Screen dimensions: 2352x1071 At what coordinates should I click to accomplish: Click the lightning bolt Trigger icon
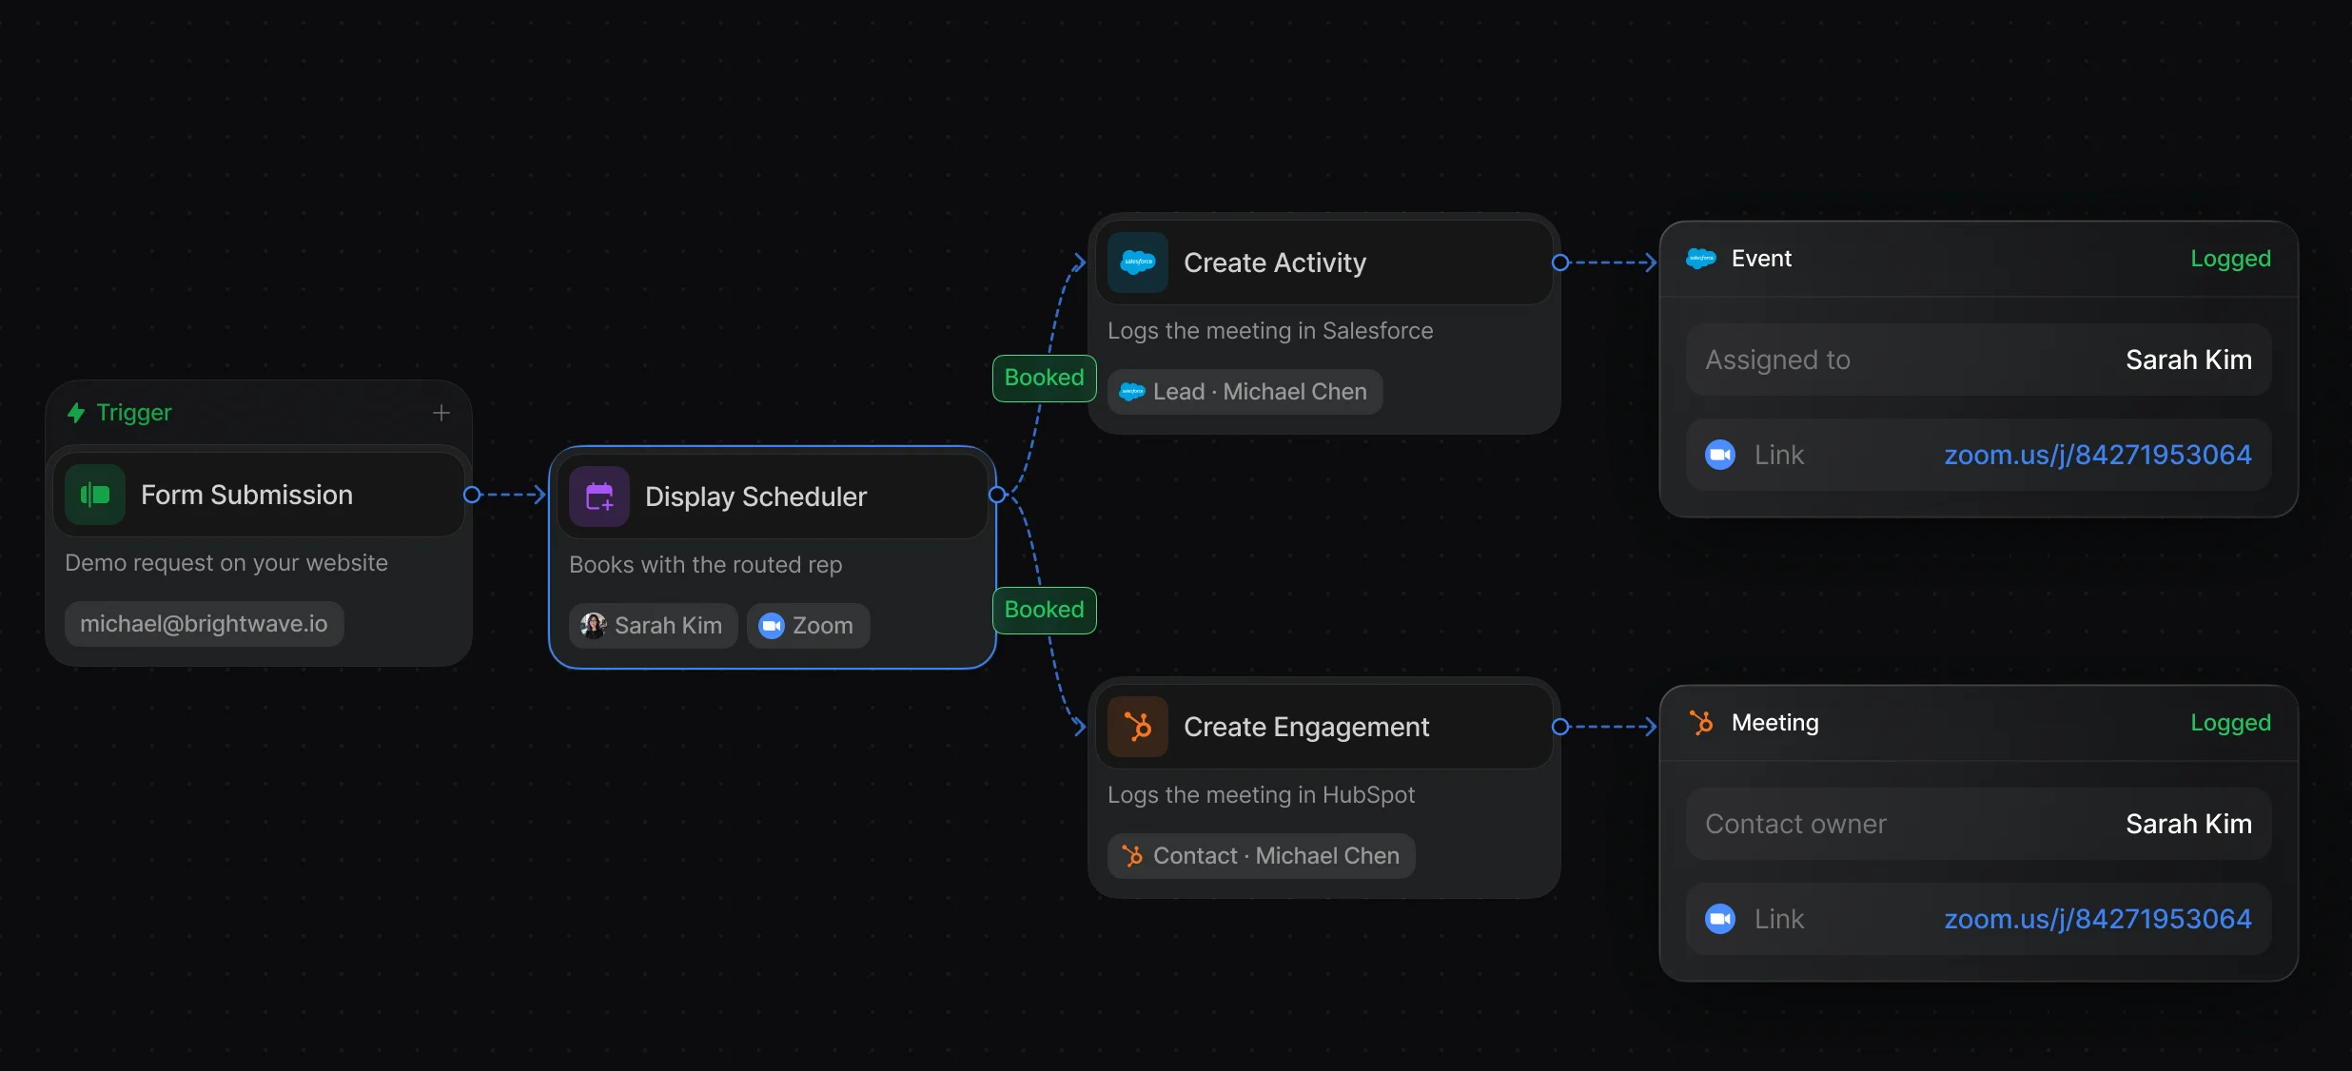coord(76,413)
